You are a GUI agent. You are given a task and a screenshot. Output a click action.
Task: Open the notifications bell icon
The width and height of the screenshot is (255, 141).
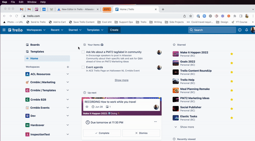[247, 30]
